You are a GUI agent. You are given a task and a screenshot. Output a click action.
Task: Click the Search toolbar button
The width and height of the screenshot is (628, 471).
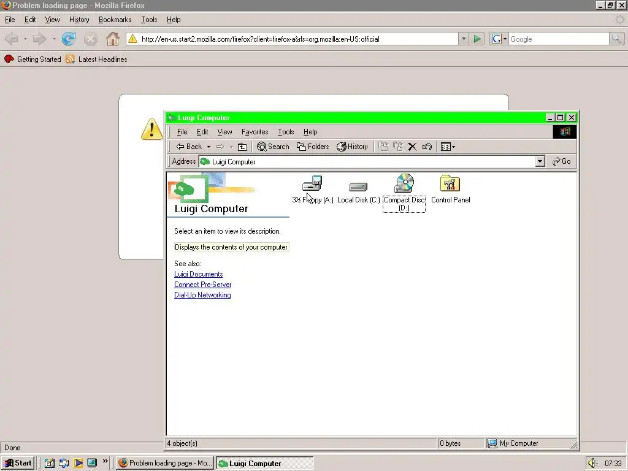point(273,147)
